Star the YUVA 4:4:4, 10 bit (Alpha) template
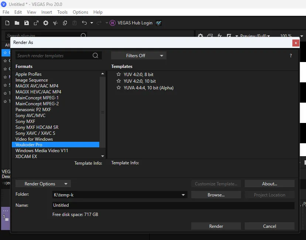Screen dimensions: 306x240 pos(118,88)
